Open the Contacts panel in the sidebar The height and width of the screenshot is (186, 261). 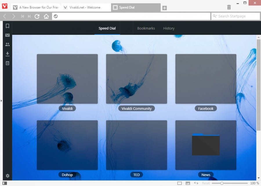pyautogui.click(x=7, y=44)
